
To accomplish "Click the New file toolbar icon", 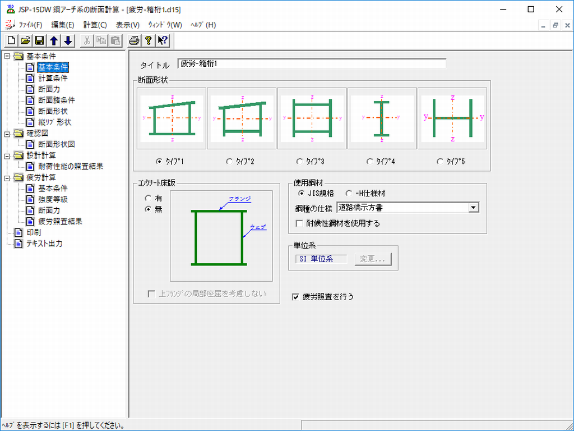I will click(x=11, y=40).
